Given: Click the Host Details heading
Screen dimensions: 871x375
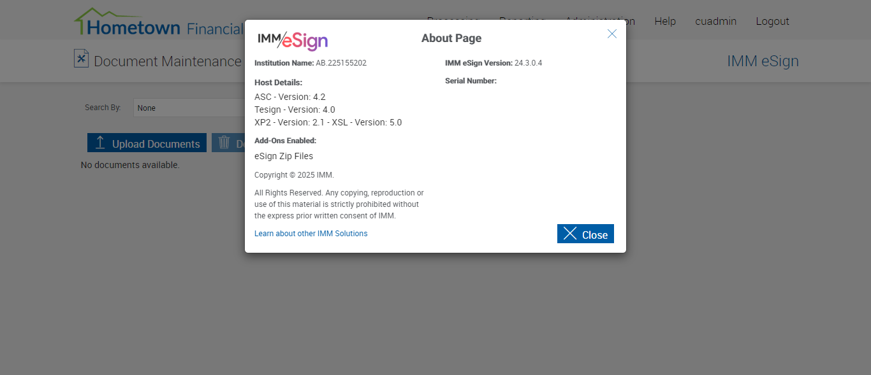Looking at the screenshot, I should pyautogui.click(x=278, y=82).
